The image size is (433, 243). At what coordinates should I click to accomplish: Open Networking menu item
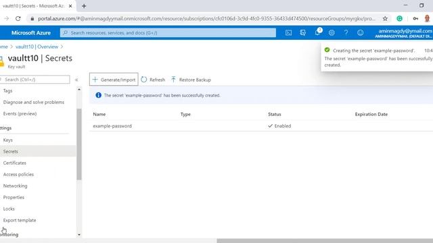[x=15, y=186]
